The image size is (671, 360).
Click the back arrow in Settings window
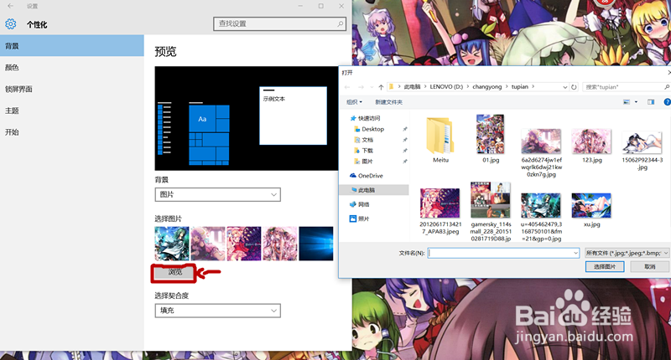click(10, 6)
